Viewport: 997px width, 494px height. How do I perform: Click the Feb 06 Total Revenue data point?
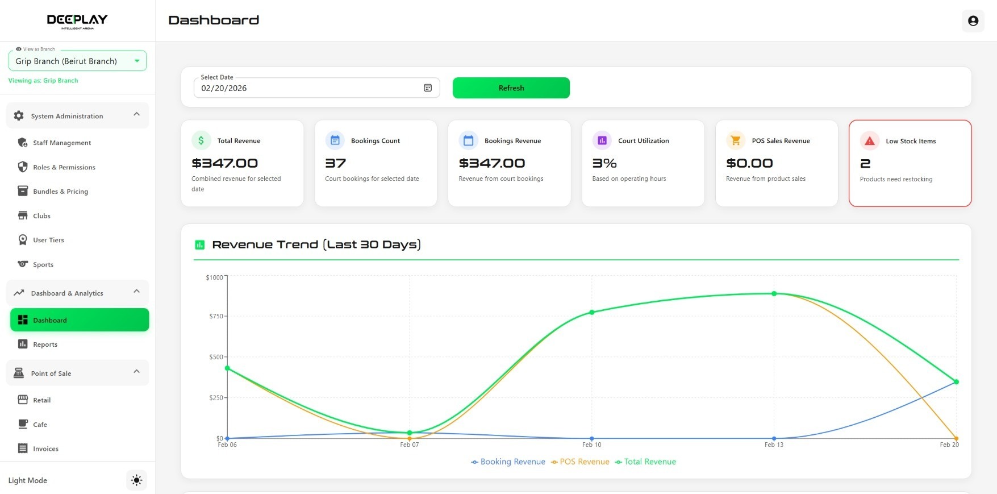pos(227,368)
